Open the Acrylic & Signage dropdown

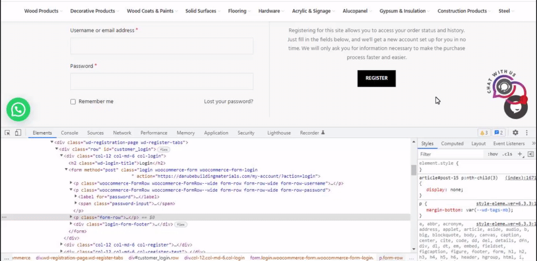pyautogui.click(x=314, y=11)
